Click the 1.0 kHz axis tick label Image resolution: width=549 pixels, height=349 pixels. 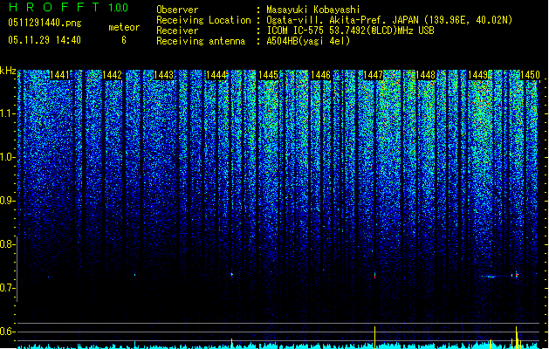8,158
